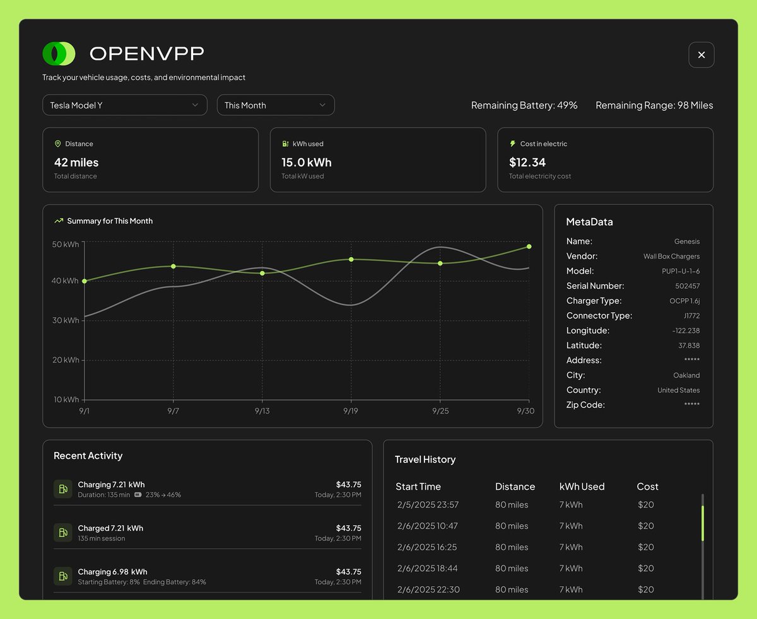
Task: Click the 9/13 x-axis date label
Action: tap(262, 411)
